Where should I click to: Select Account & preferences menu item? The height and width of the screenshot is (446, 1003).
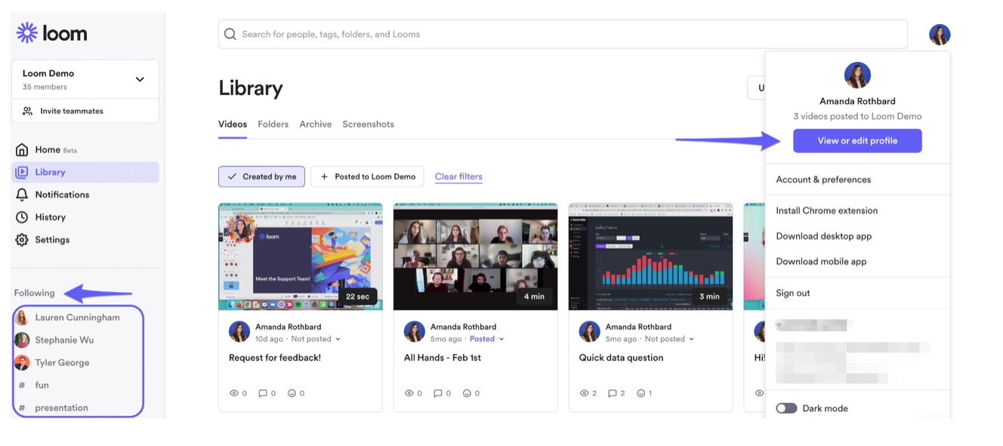(823, 180)
